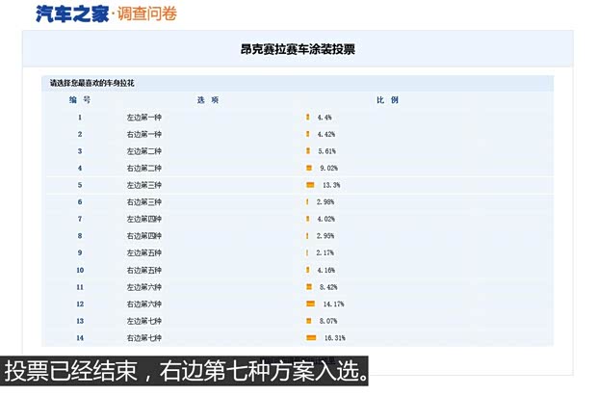Click the 选项 column header

208,100
